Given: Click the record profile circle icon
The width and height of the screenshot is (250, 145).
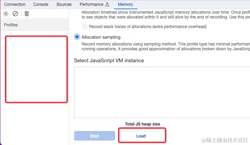Looking at the screenshot, I should pyautogui.click(x=6, y=14).
